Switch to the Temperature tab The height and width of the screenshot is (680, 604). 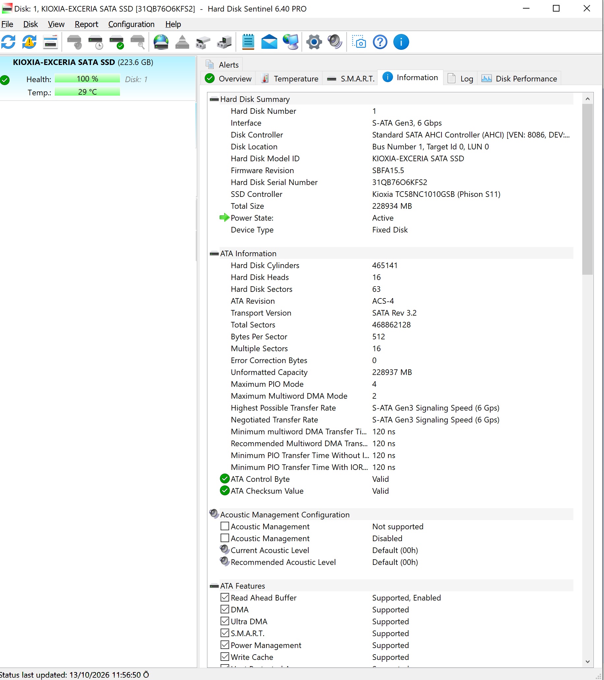[x=290, y=79]
